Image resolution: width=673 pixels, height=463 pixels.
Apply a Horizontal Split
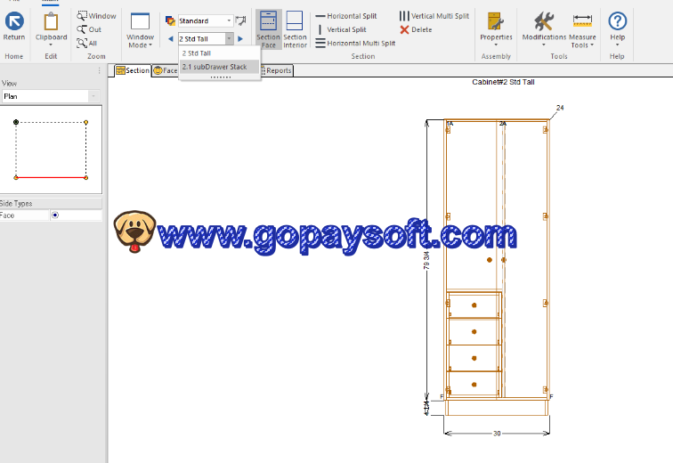346,16
